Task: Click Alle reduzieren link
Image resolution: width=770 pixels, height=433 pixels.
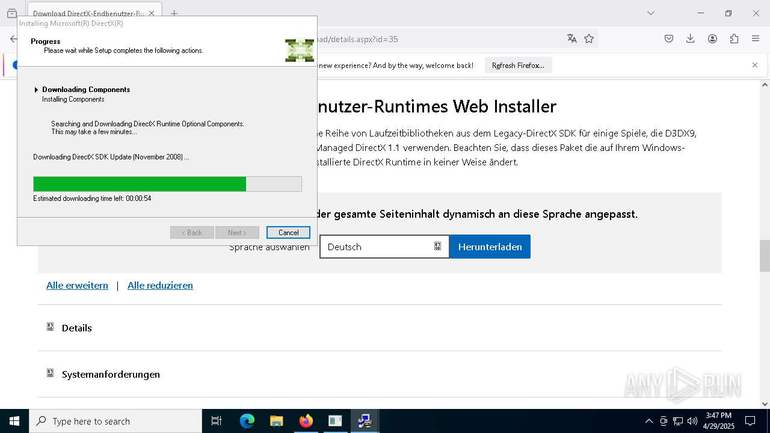Action: [160, 286]
